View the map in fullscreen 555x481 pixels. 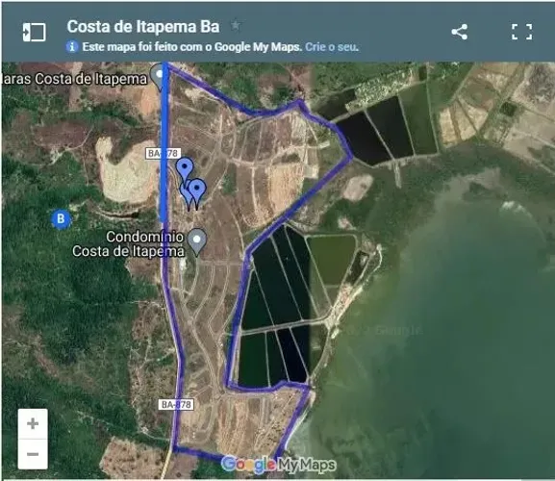pyautogui.click(x=521, y=32)
